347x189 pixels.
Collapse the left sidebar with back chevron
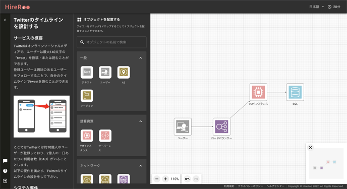coord(5,20)
